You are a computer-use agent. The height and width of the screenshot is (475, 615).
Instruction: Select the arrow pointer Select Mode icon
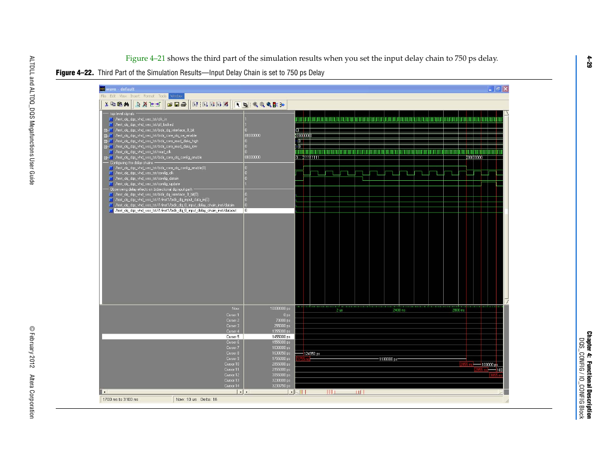[x=238, y=105]
